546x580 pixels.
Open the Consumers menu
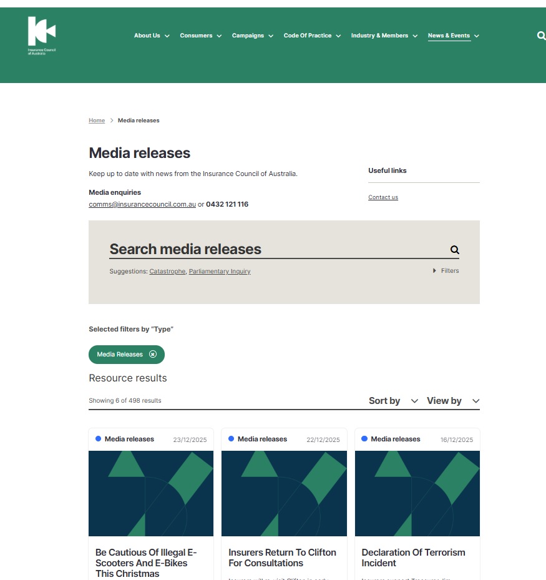coord(200,36)
